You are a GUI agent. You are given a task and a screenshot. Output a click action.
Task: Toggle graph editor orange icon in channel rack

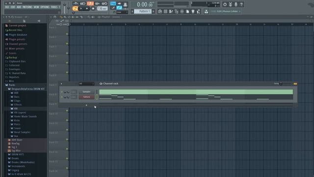click(295, 84)
